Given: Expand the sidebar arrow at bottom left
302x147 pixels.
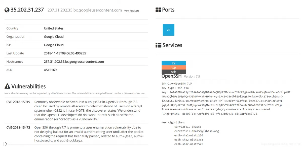Looking at the screenshot, I should (5, 144).
